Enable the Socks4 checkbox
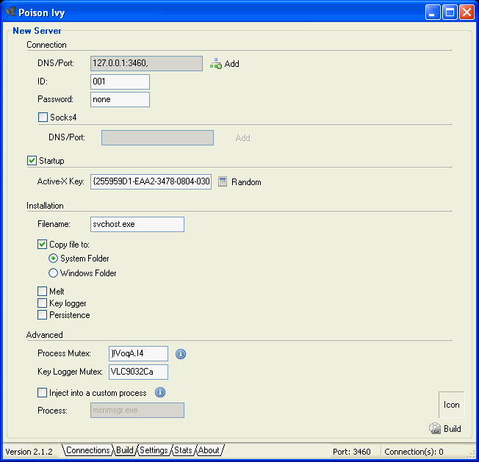 [x=43, y=117]
